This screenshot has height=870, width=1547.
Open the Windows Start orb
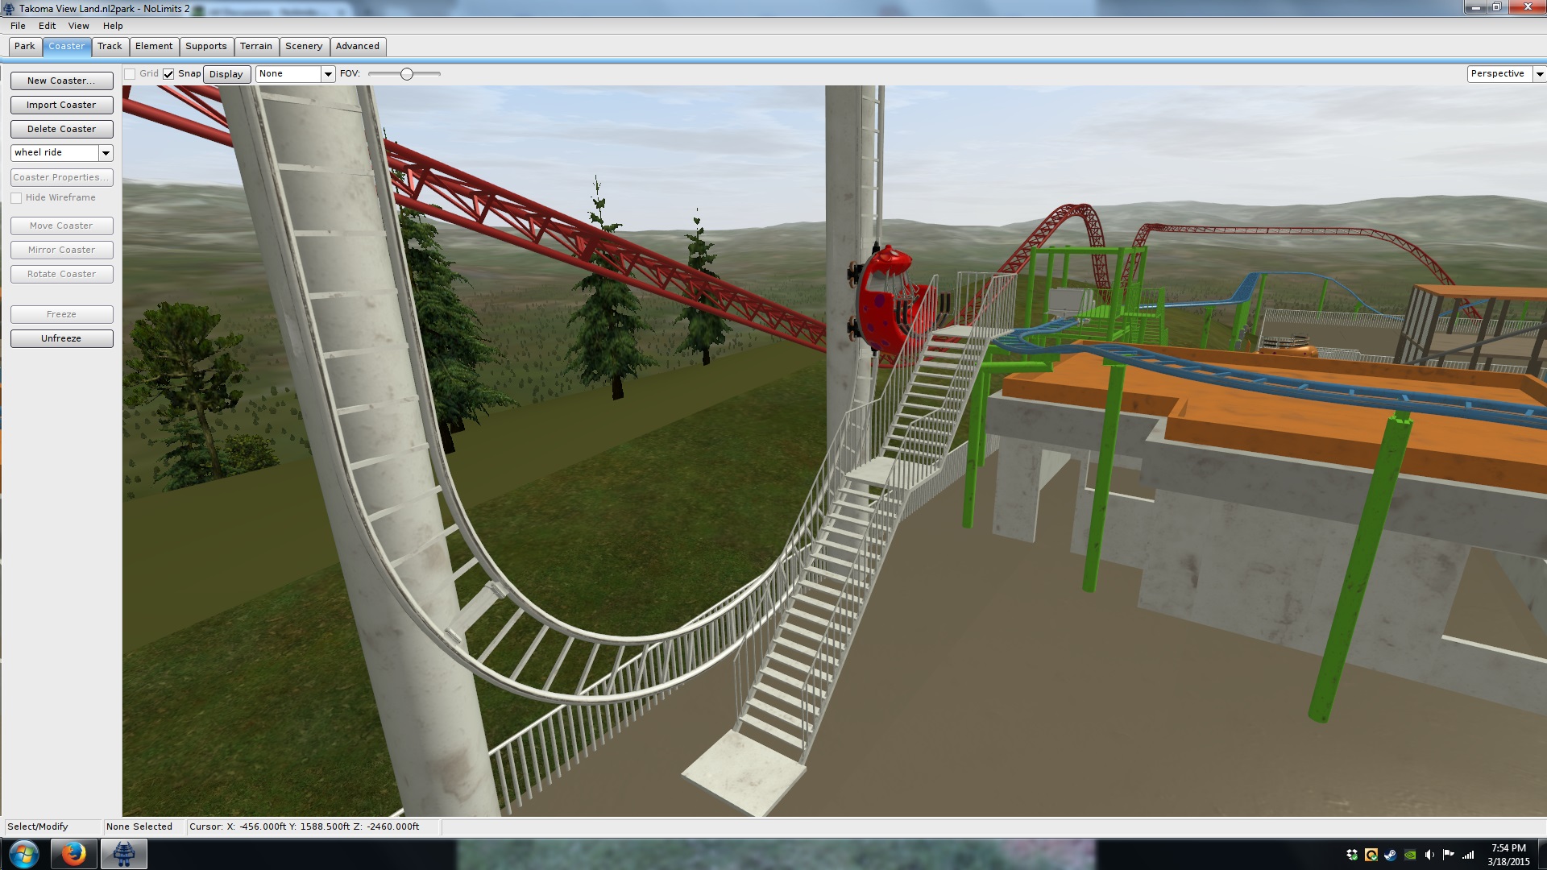click(23, 853)
